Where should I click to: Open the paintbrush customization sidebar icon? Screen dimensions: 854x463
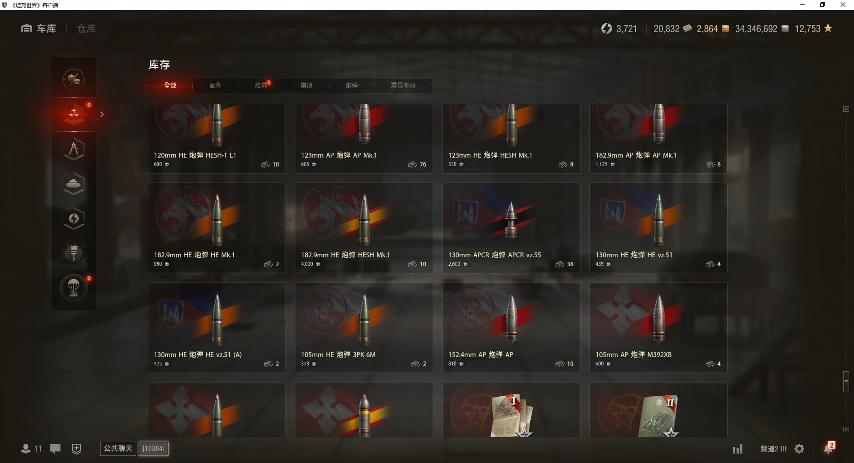(x=74, y=253)
